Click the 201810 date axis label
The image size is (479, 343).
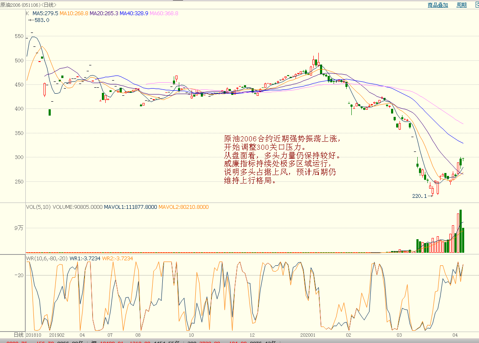(x=33, y=335)
